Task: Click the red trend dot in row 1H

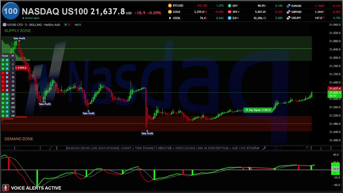Action: pos(3,90)
